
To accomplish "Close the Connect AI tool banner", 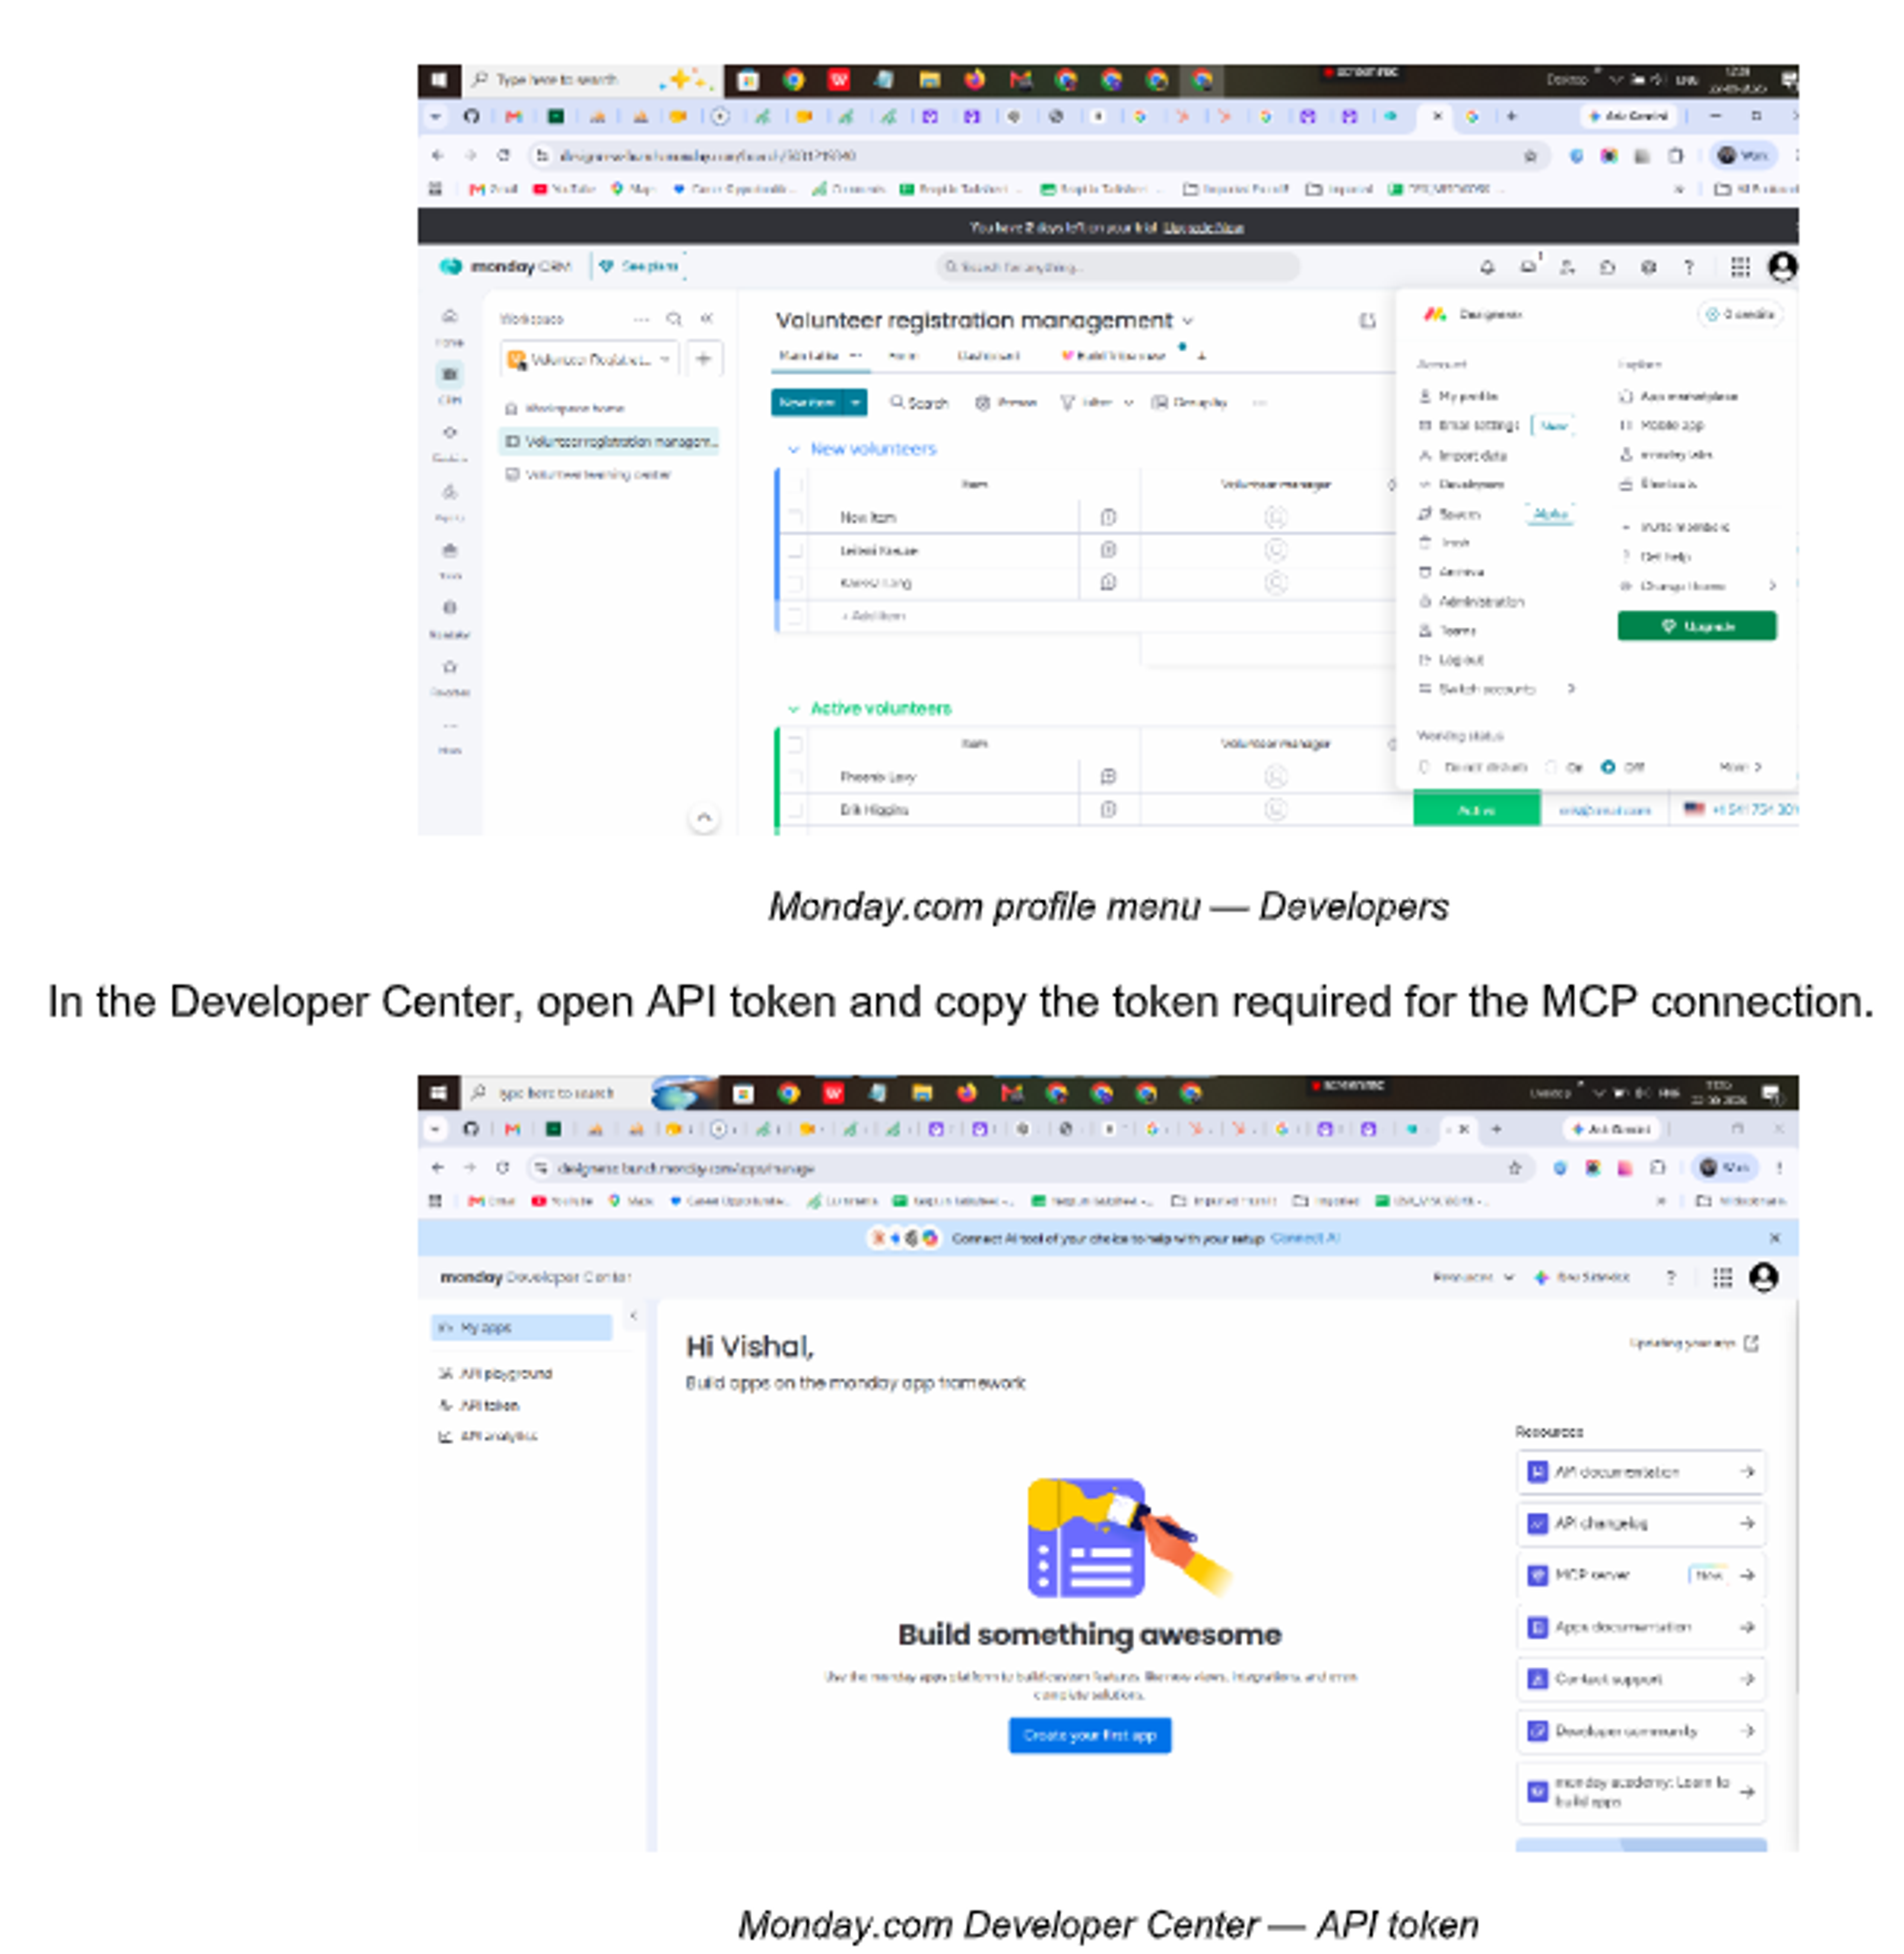I will [x=1775, y=1238].
